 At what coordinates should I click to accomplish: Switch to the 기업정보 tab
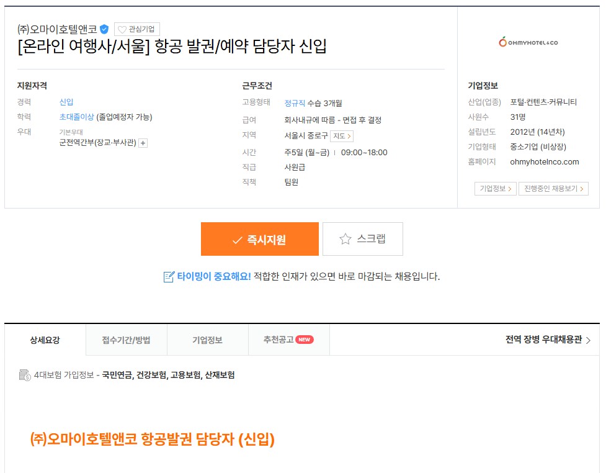click(208, 340)
